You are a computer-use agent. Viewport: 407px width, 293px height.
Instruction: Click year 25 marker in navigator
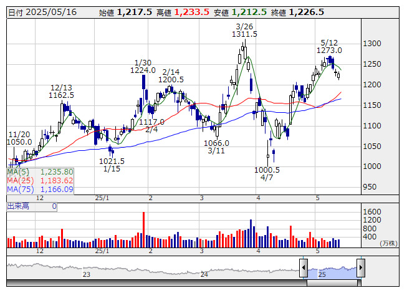[322, 274]
